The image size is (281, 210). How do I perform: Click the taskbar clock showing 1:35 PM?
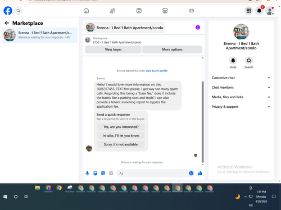point(261,197)
